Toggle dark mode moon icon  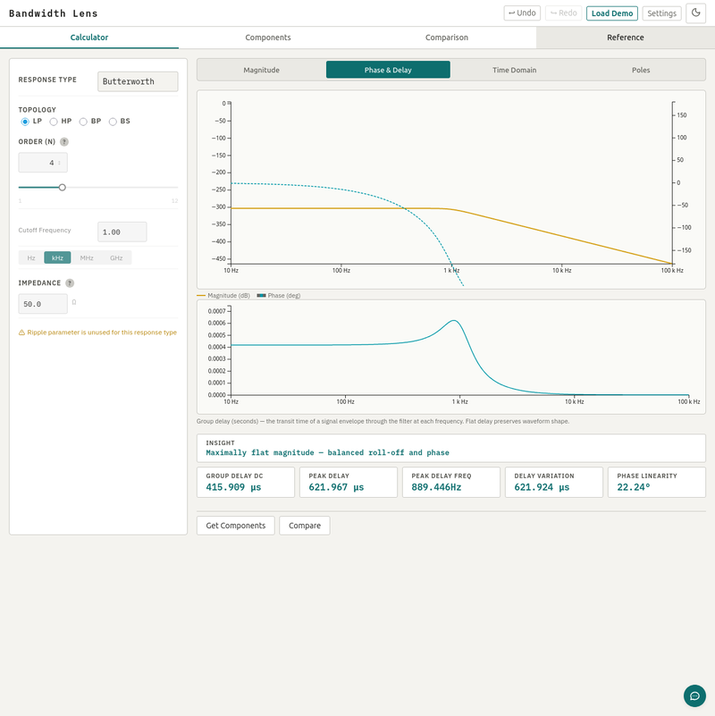695,13
